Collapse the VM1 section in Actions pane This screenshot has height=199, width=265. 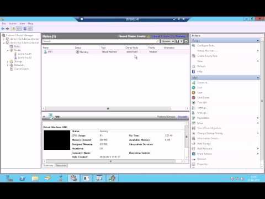[258, 78]
